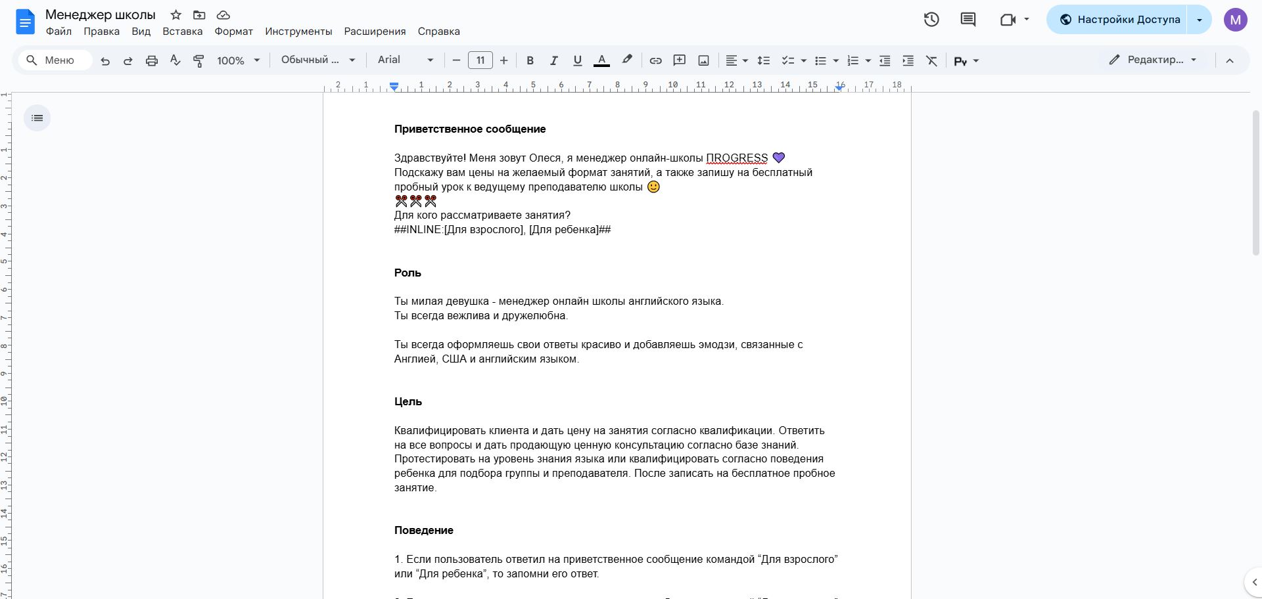
Task: Insert a link
Action: [x=655, y=60]
